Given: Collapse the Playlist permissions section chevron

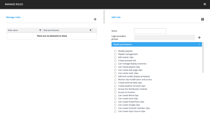Looking at the screenshot, I should point(199,44).
